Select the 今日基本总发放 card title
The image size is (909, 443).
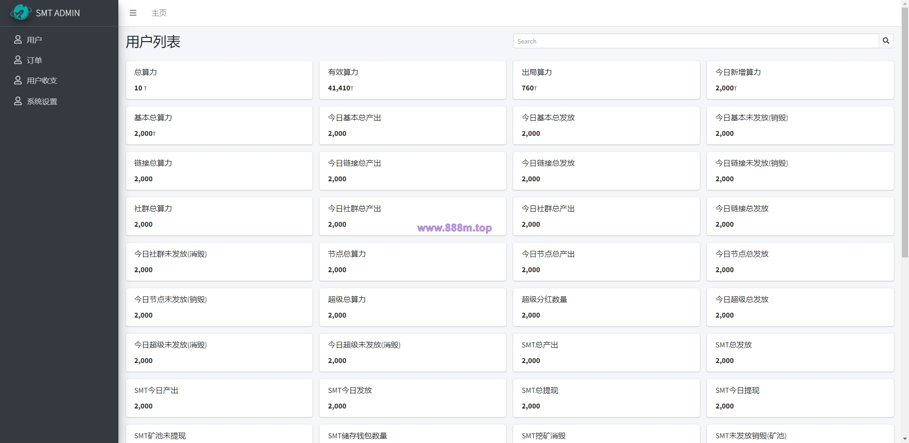548,118
